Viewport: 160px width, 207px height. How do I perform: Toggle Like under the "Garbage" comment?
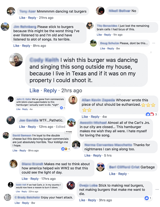click(x=112, y=174)
